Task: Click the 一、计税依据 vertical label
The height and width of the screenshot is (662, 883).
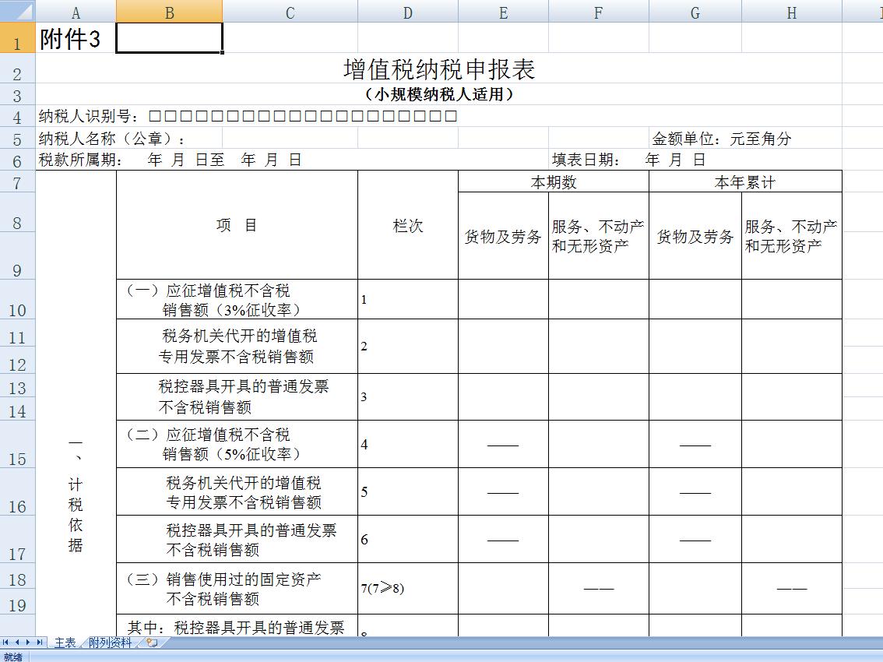Action: point(76,496)
